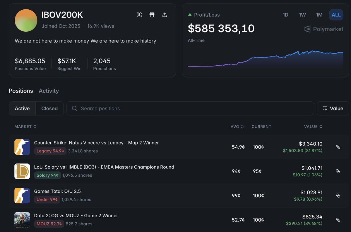Open Games Total: O/U 2.5 market
The height and width of the screenshot is (232, 351).
pyautogui.click(x=57, y=191)
